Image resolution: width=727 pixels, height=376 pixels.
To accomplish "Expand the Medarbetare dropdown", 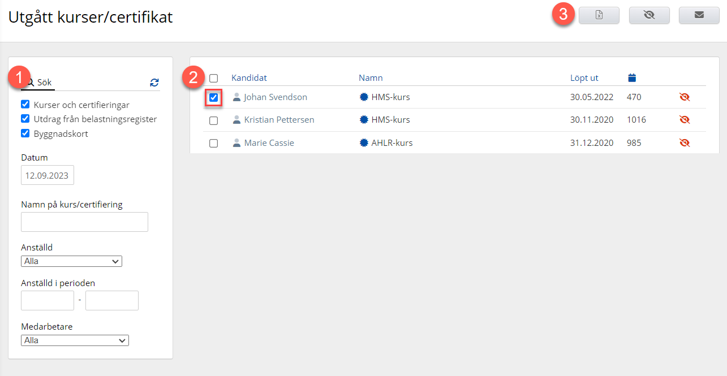I will tap(75, 340).
